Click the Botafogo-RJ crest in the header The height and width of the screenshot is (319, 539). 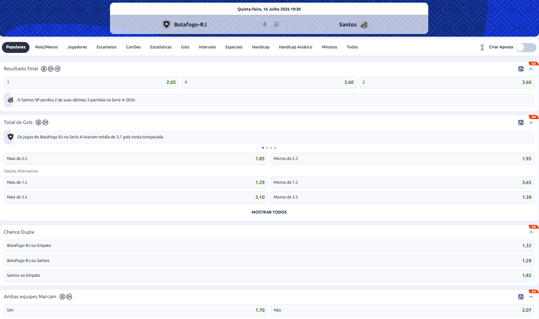[166, 25]
